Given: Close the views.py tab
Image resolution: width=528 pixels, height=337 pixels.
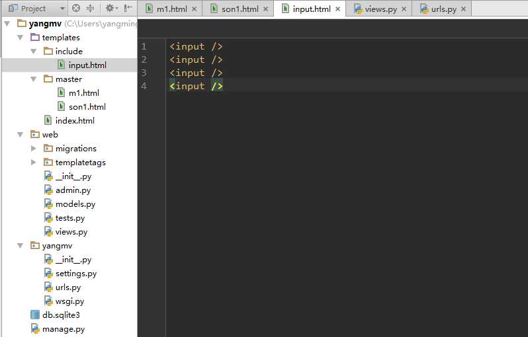Looking at the screenshot, I should (x=404, y=9).
